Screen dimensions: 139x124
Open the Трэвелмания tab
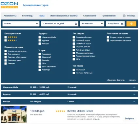coord(109,16)
